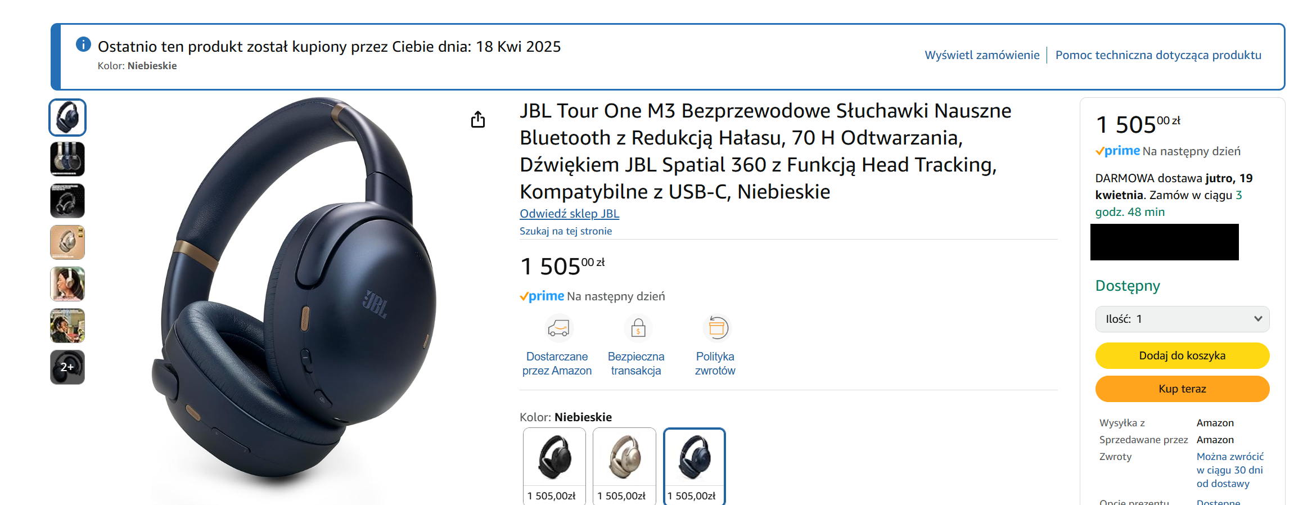The width and height of the screenshot is (1312, 505).
Task: Expand the Ilość quantity dropdown
Action: (1182, 319)
